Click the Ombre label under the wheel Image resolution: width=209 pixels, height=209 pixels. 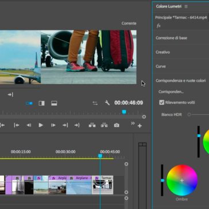(182, 199)
